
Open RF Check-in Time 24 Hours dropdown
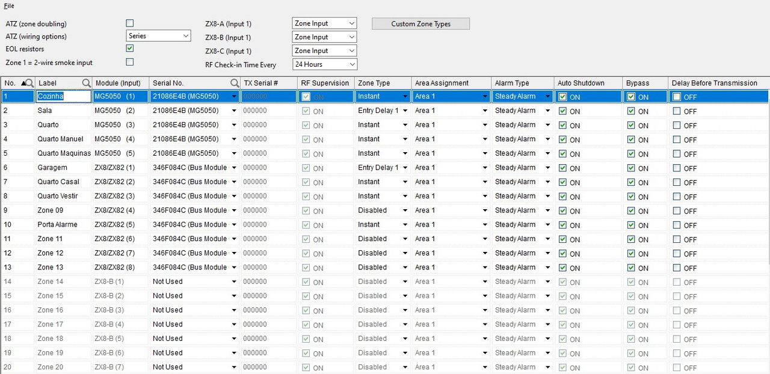(324, 64)
